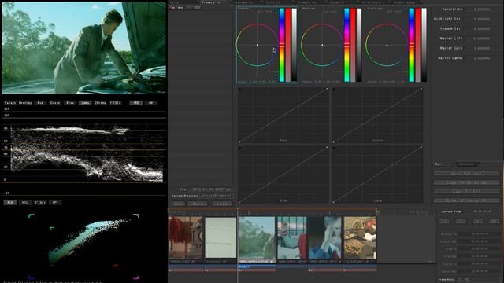Image resolution: width=504 pixels, height=283 pixels.
Task: Show Red channel in waveform
Action: click(40, 103)
